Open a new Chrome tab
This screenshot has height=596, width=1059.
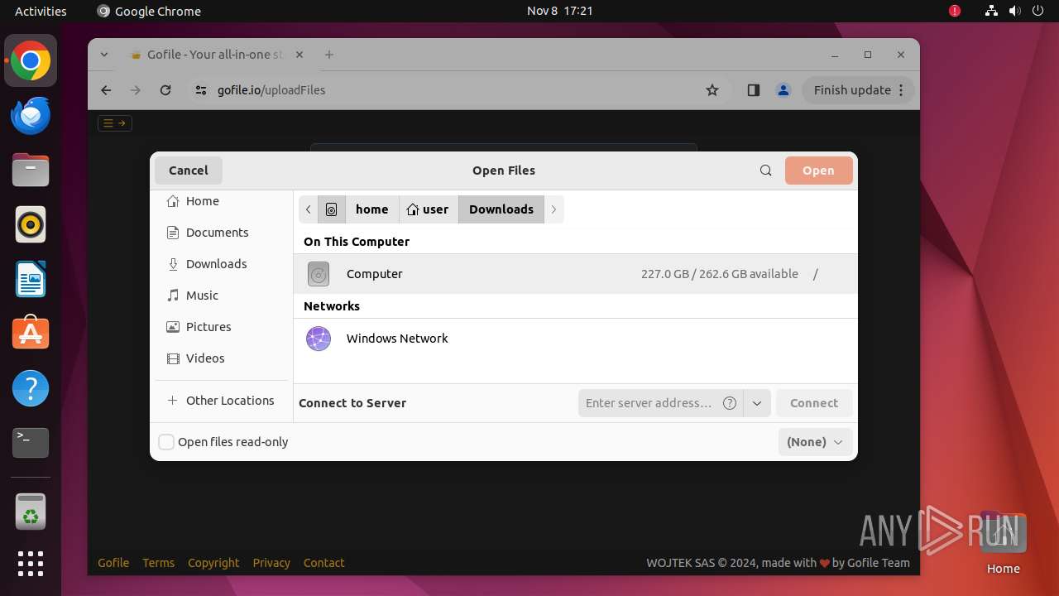(329, 55)
